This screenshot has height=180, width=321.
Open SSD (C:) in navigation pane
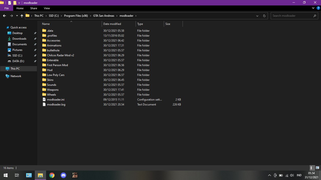pos(17,55)
